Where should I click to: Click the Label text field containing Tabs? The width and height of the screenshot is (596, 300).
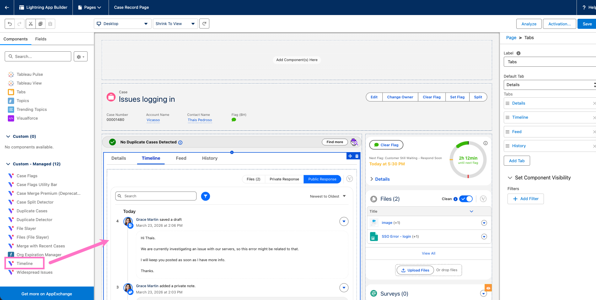tap(550, 62)
